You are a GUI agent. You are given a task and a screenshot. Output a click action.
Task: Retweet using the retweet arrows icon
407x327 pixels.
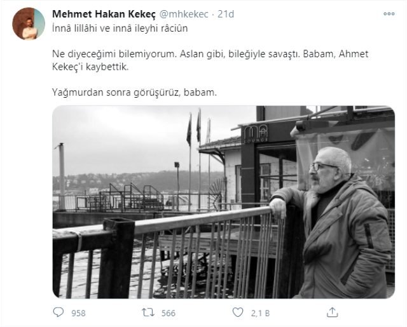[x=148, y=312]
